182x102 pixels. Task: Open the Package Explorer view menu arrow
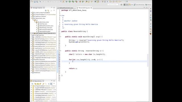click(x=54, y=10)
